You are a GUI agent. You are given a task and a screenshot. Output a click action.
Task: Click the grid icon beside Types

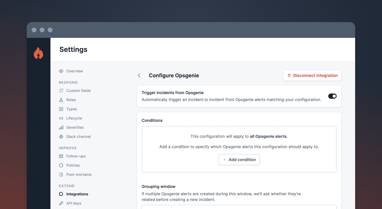[x=61, y=109]
